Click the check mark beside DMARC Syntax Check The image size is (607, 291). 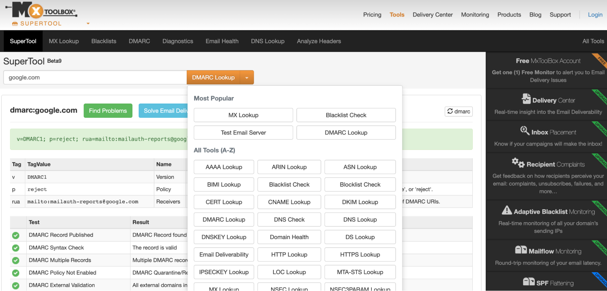(16, 247)
